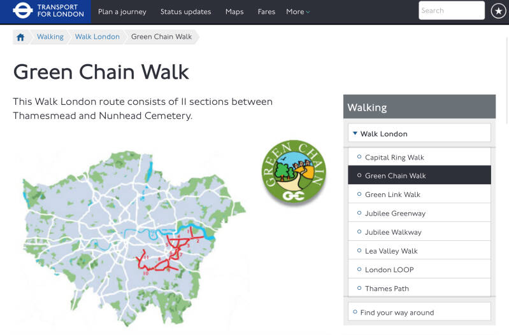Select the Maps navigation item
509x335 pixels.
[234, 11]
